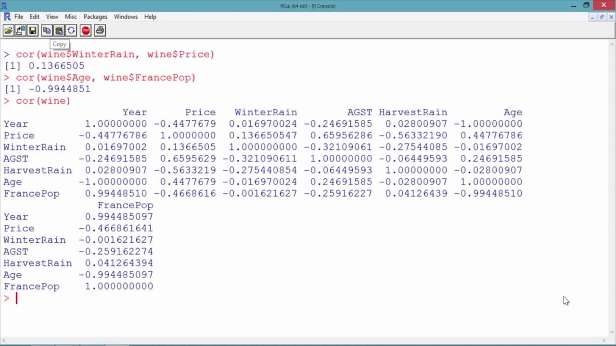Click the RGui title bar text
The width and height of the screenshot is (616, 346).
[x=308, y=6]
